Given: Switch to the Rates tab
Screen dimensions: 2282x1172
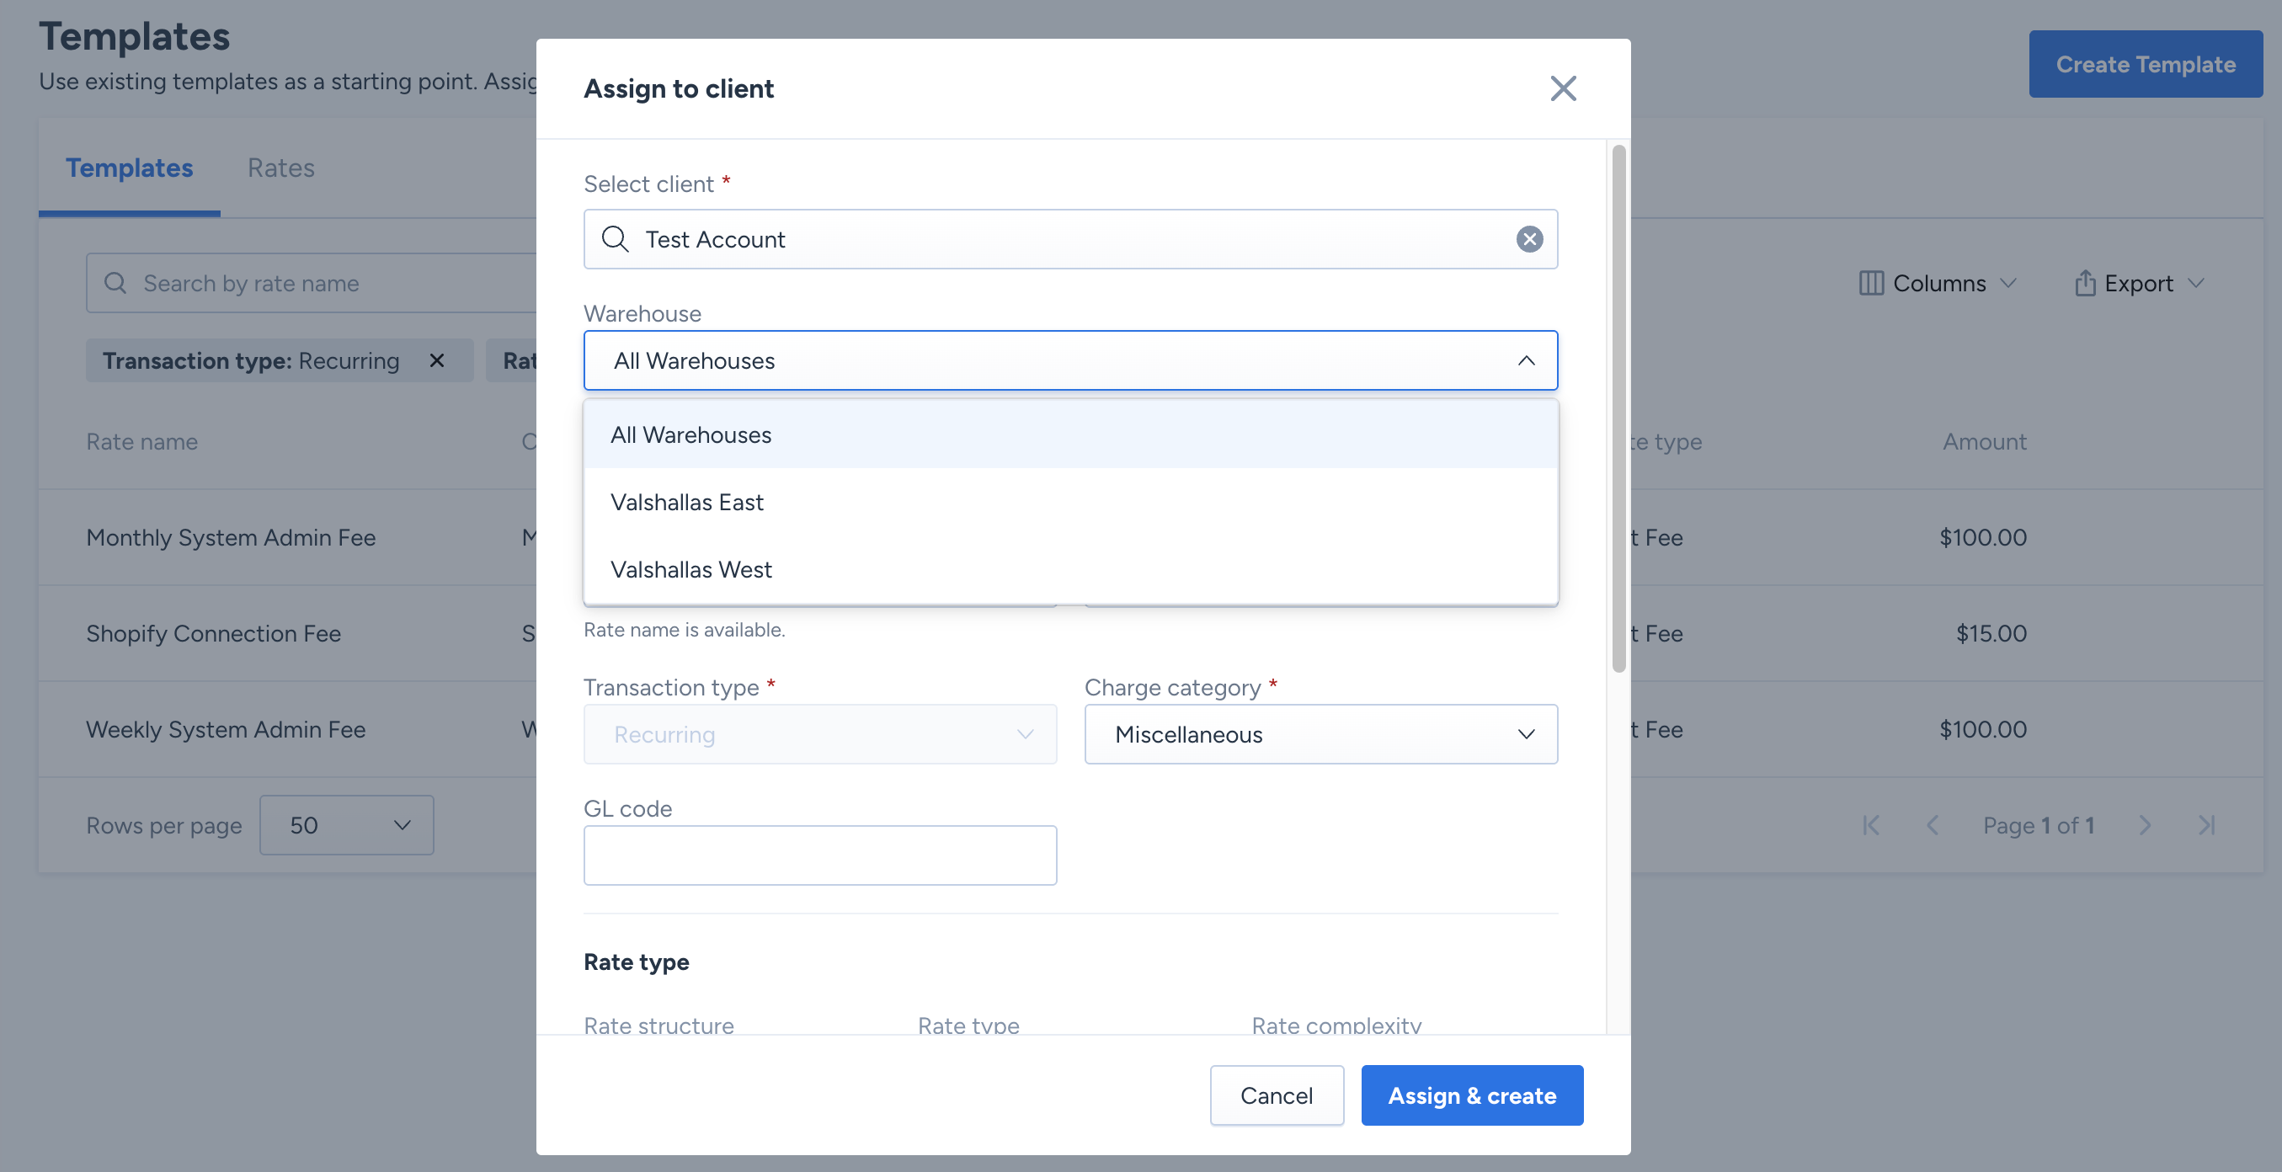Looking at the screenshot, I should pyautogui.click(x=280, y=168).
